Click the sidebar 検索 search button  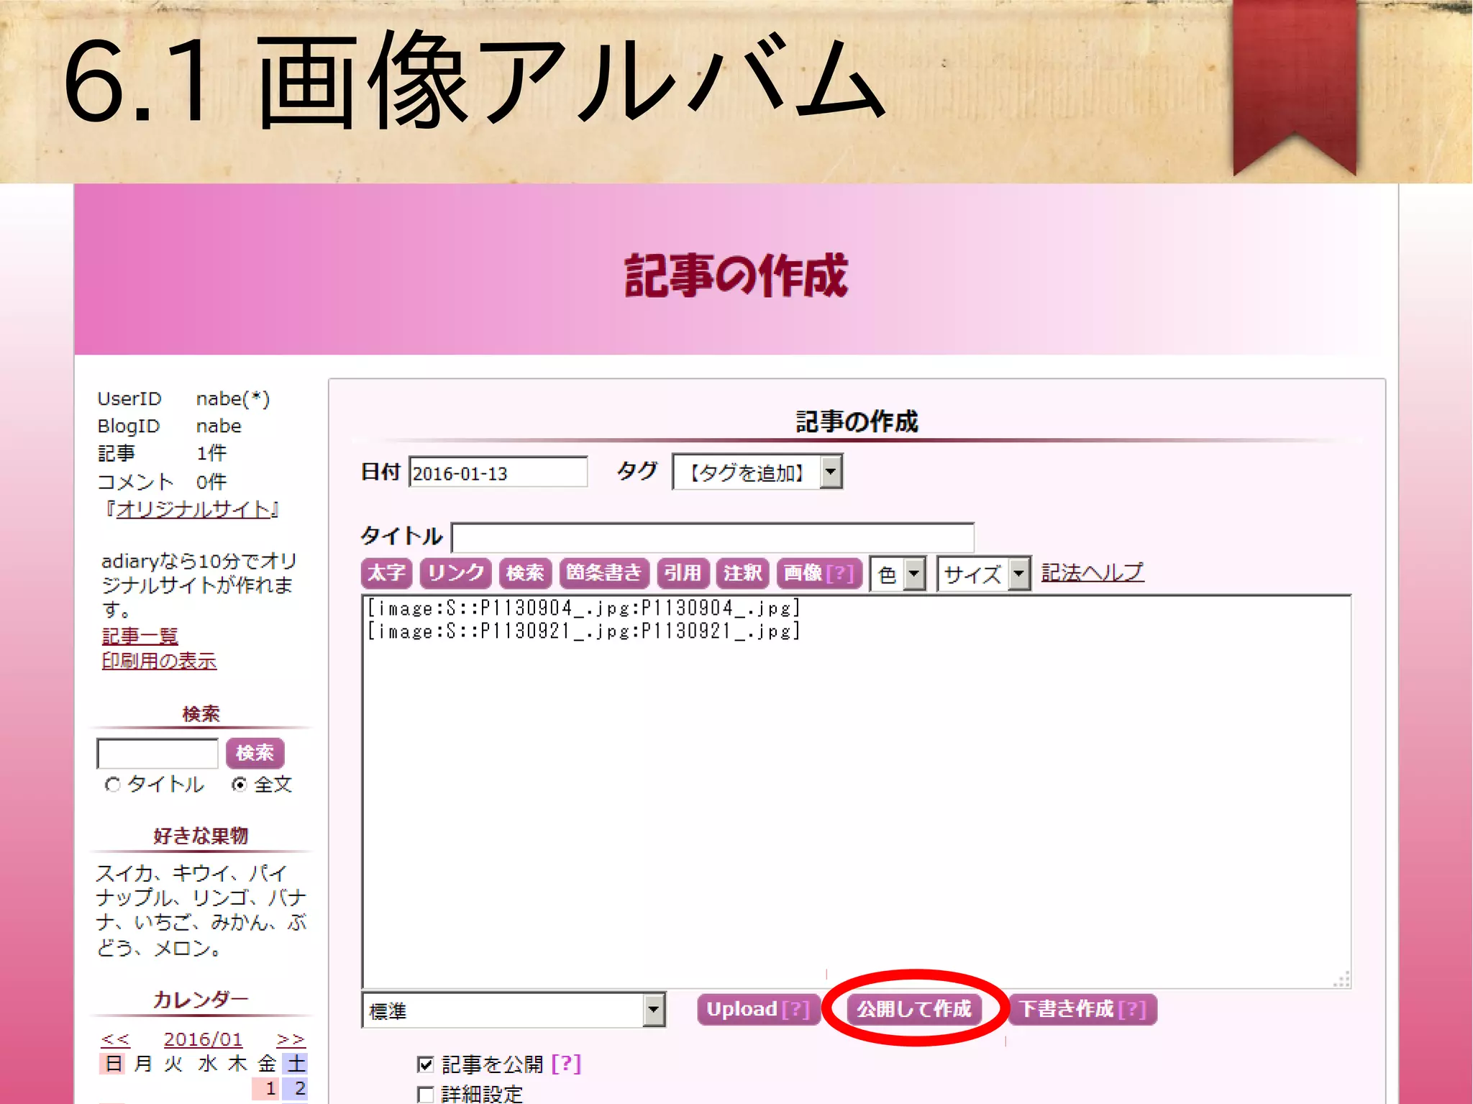[x=255, y=753]
